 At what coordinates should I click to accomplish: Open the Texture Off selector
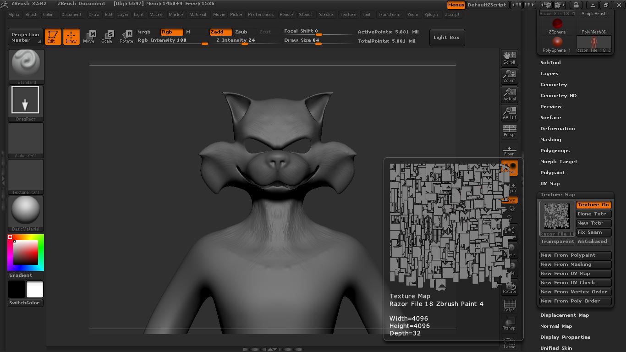(x=26, y=177)
